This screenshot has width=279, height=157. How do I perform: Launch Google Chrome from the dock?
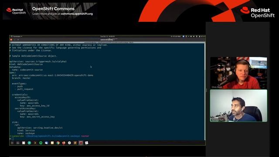58,143
